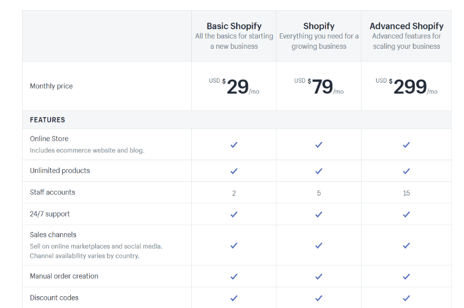Image resolution: width=464 pixels, height=308 pixels.
Task: Click Sales channels checkmark under Basic Shopify
Action: pyautogui.click(x=234, y=245)
